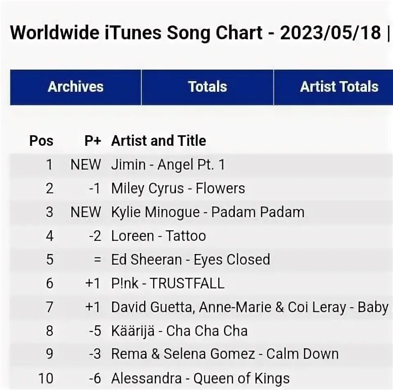Click the NEW marker beside Jimin
Viewport: 393px width, 390px height.
pos(86,165)
